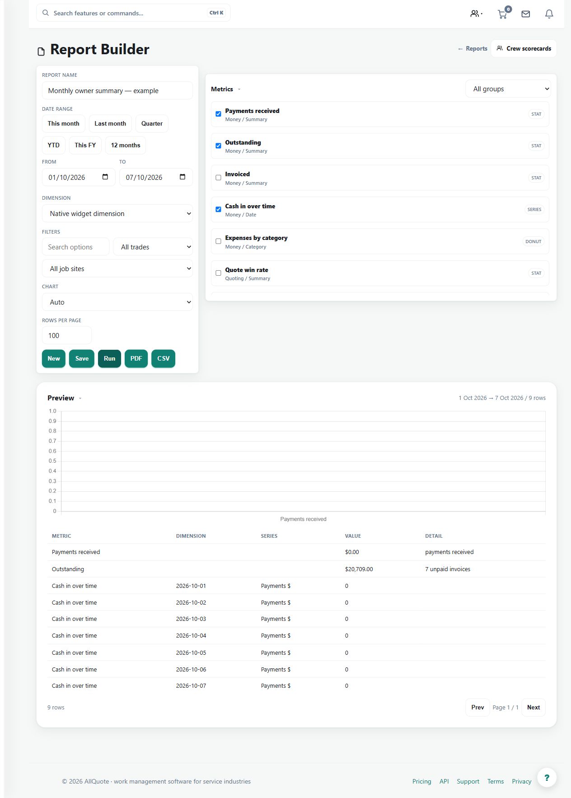Open the help question mark button
Screen dimensions: 571x798
[x=547, y=777]
